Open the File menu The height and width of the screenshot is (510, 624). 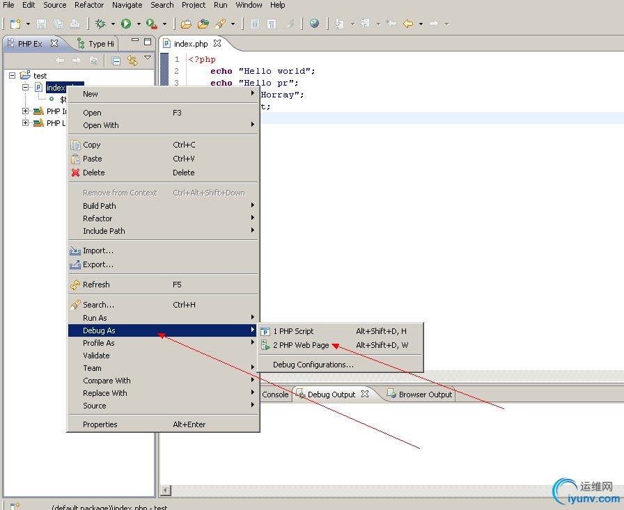click(8, 5)
